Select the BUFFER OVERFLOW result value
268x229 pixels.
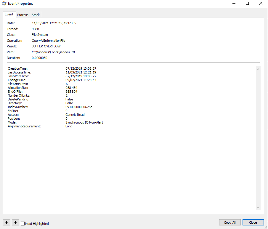click(46, 46)
